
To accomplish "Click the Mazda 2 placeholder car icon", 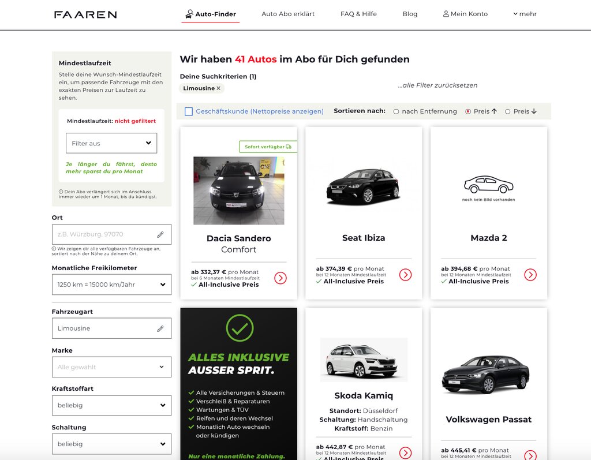I will (x=488, y=184).
